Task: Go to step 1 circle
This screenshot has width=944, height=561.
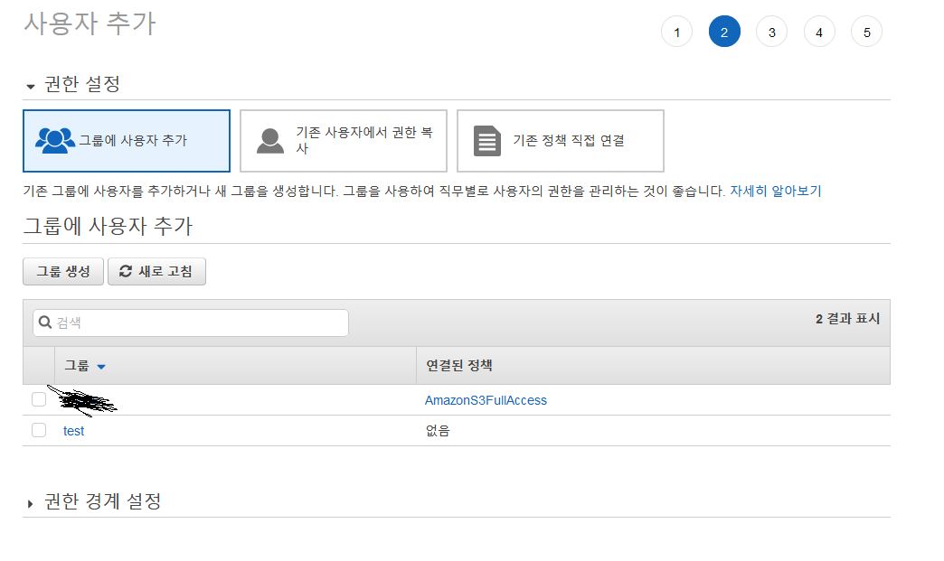Action: click(676, 33)
